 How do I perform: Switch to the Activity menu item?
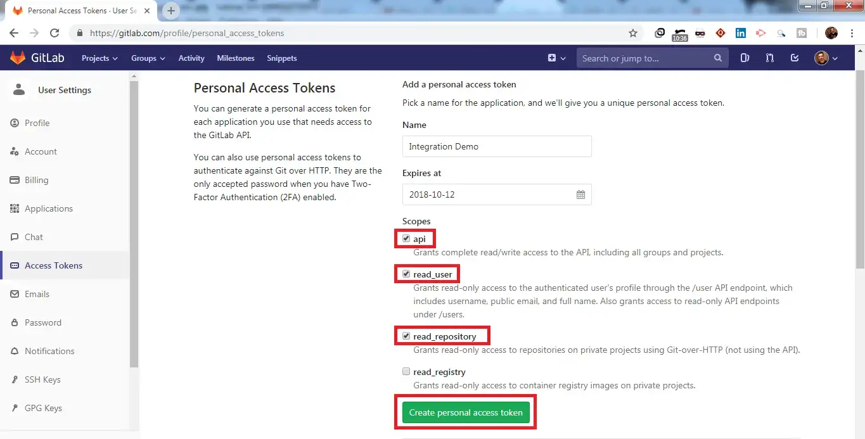coord(191,58)
